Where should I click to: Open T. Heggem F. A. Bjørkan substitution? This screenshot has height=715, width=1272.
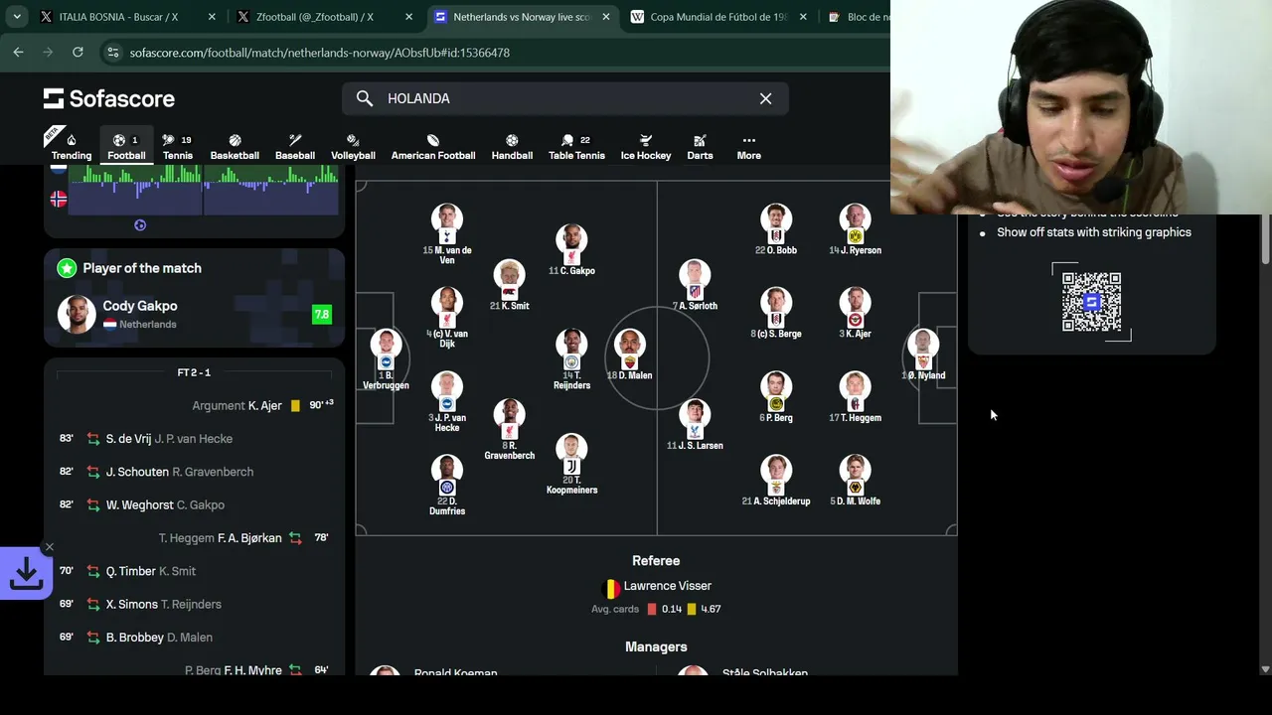[194, 537]
